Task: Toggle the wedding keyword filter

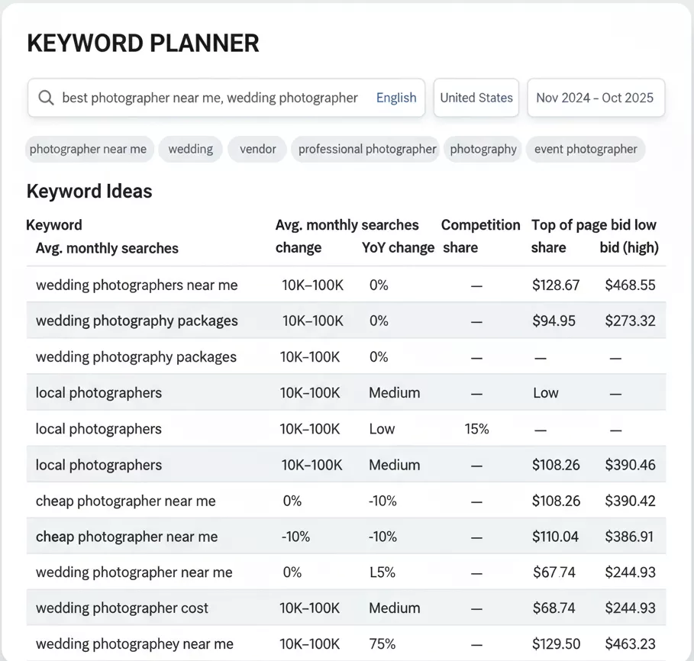Action: click(x=190, y=149)
